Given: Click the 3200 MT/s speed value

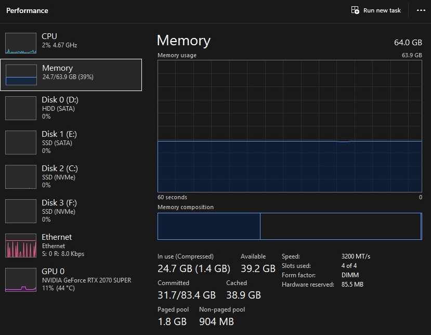Looking at the screenshot, I should point(356,256).
